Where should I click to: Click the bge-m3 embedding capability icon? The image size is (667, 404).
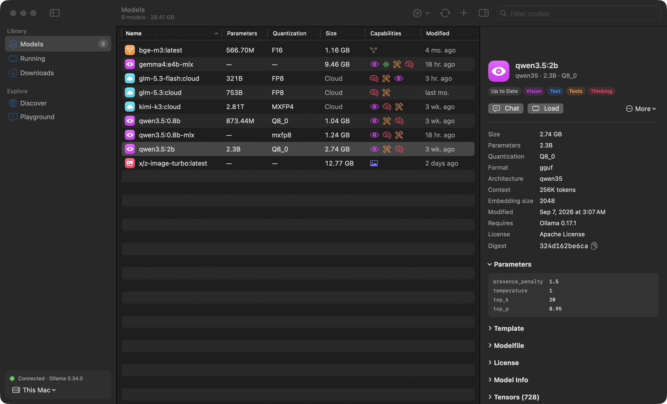coord(374,50)
